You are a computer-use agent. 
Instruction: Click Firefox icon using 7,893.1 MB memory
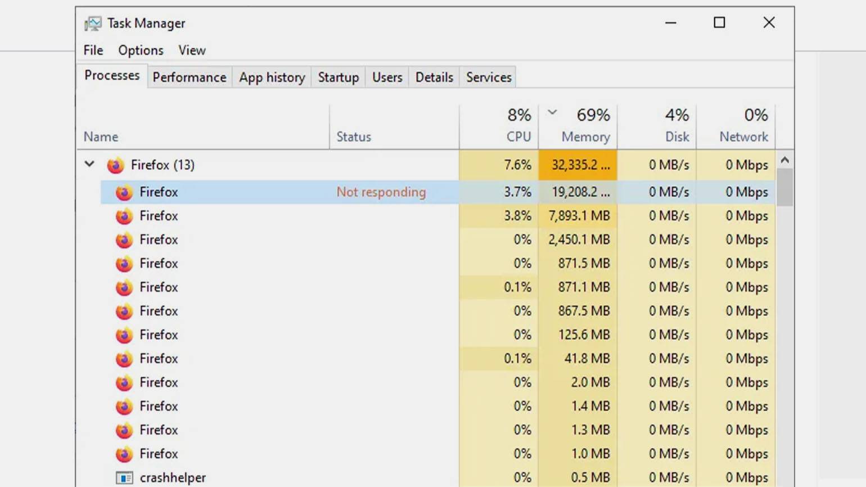coord(124,216)
